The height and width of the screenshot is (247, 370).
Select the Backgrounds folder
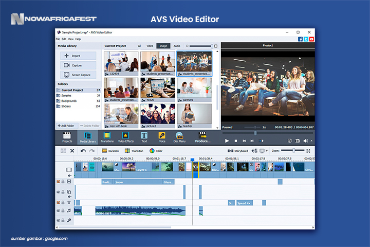[78, 101]
